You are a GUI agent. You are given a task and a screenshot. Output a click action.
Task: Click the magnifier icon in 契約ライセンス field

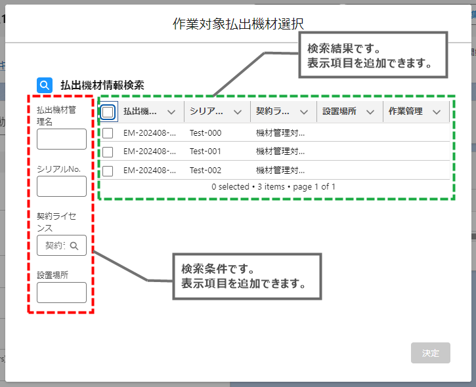(75, 246)
